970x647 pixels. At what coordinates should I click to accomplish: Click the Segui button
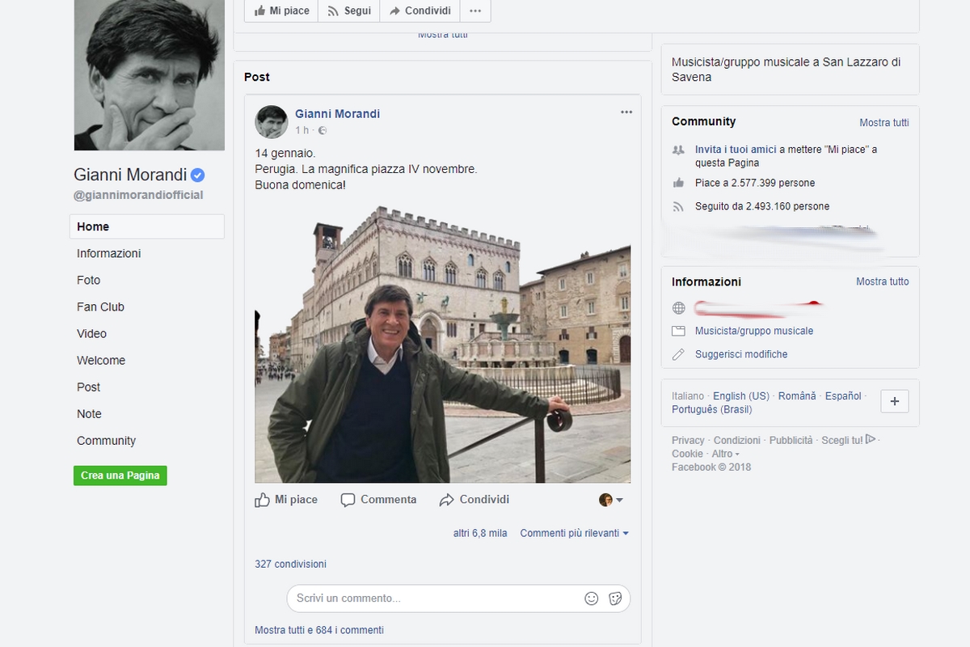point(349,11)
